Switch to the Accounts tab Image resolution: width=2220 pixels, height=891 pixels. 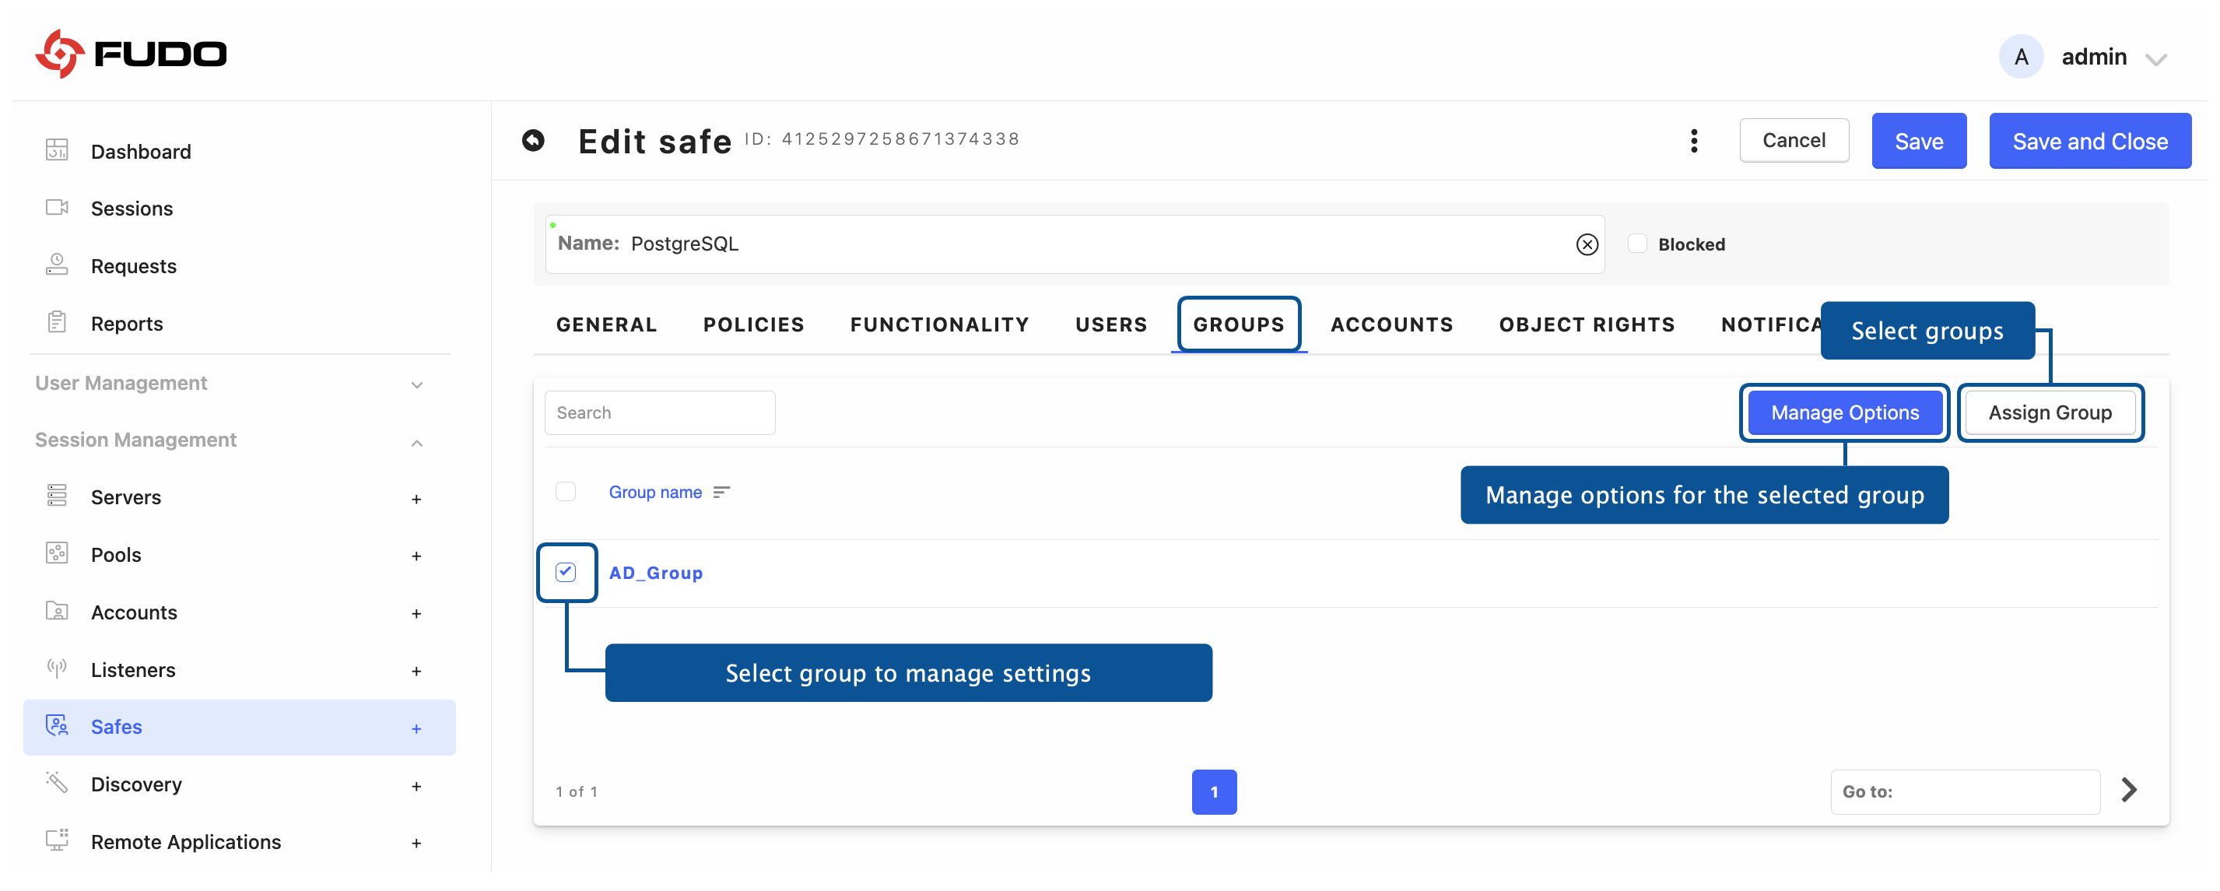(x=1391, y=324)
